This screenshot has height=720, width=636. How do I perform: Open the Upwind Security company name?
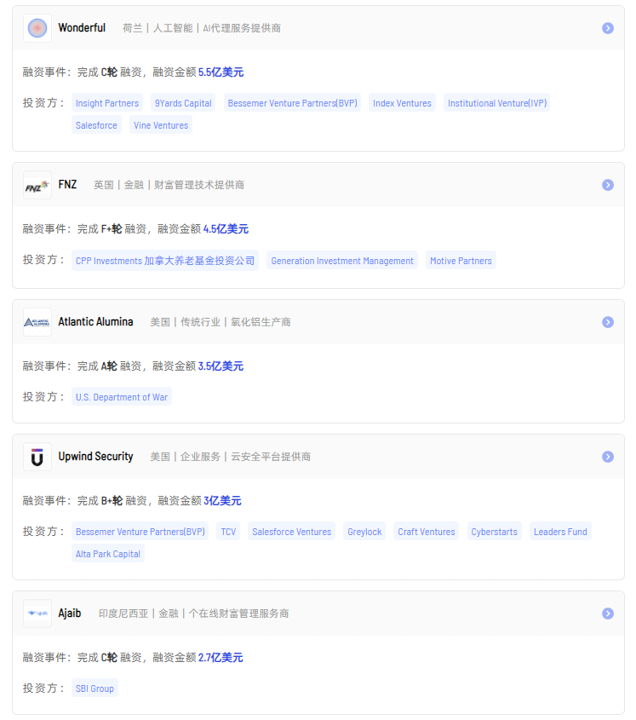(95, 457)
